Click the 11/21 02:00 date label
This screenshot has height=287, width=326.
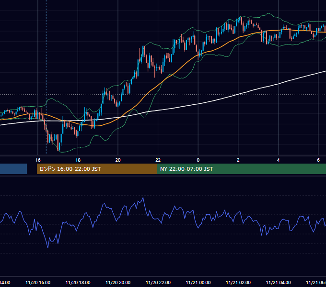238,283
